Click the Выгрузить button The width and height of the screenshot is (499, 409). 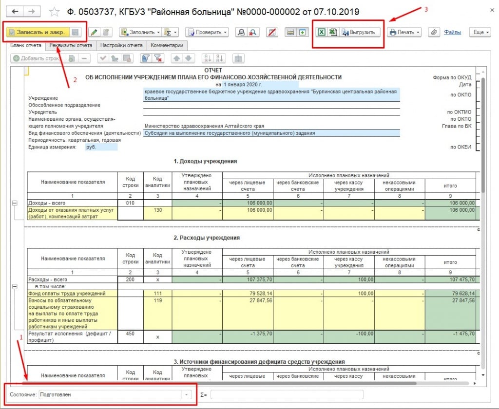point(360,32)
